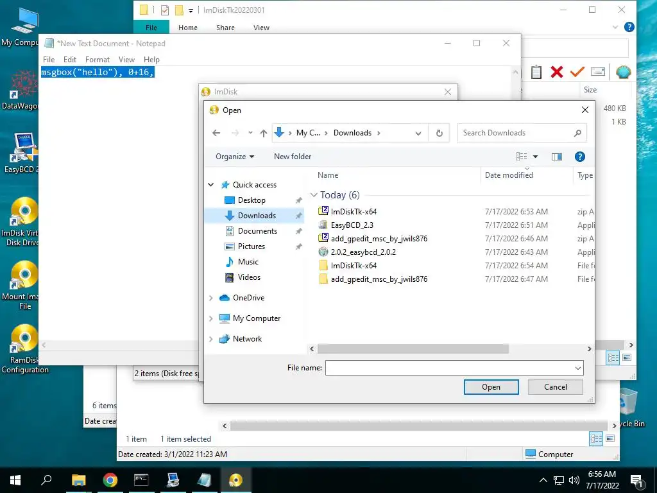
Task: Click Cancel button in dialog
Action: pyautogui.click(x=555, y=387)
